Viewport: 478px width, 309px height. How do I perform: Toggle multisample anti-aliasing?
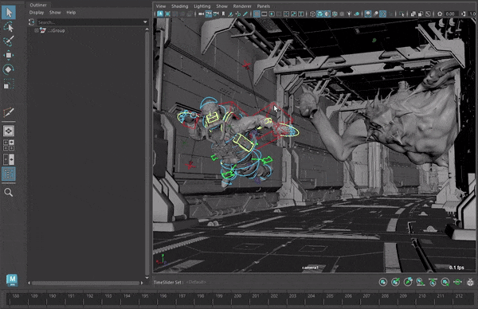click(382, 14)
